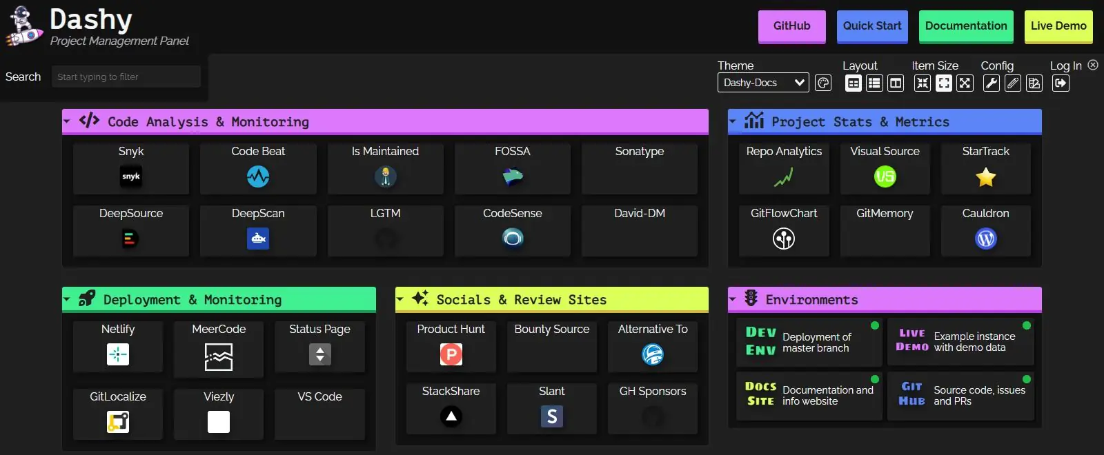The image size is (1104, 455).
Task: Switch to vertical list layout
Action: (874, 83)
